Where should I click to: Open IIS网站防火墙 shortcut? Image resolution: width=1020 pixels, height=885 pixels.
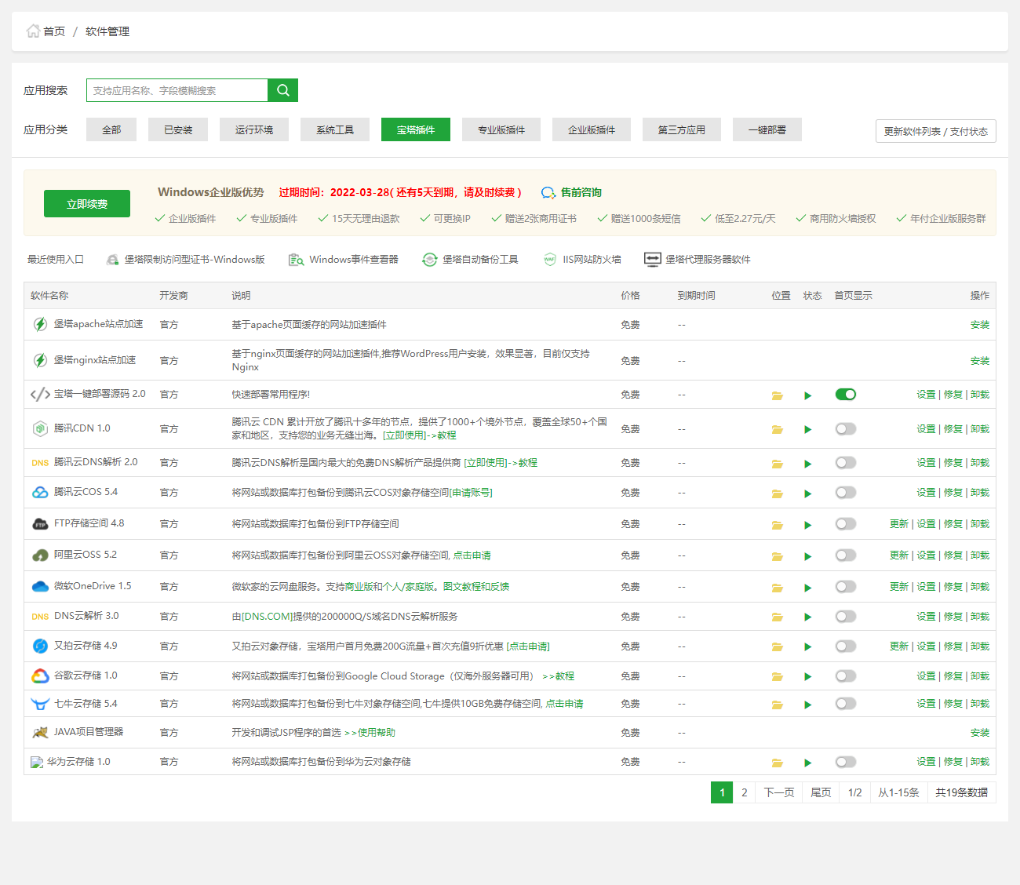click(x=582, y=260)
